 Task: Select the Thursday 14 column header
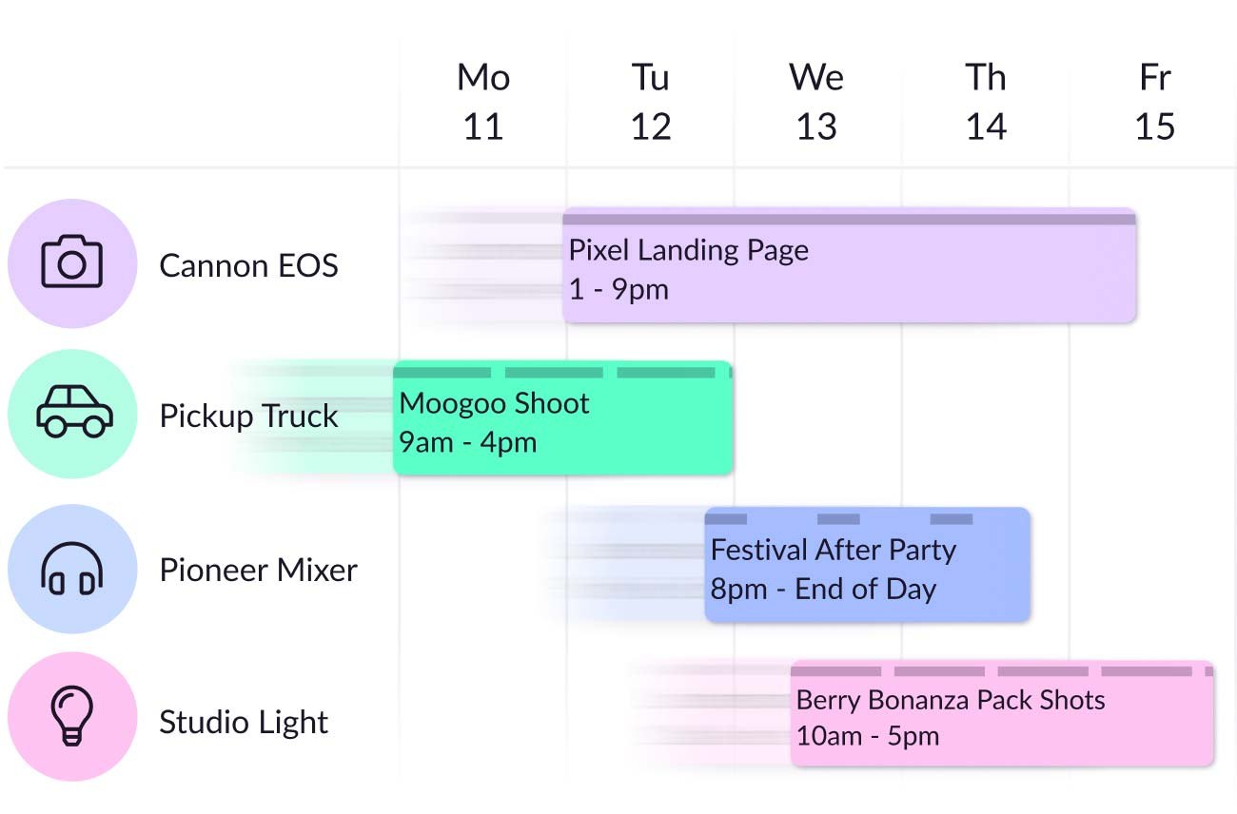click(x=986, y=100)
